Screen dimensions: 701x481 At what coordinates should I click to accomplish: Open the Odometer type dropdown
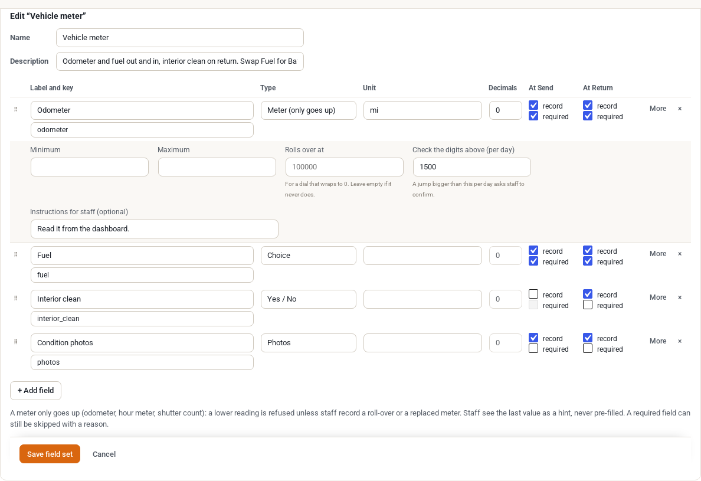[x=309, y=110]
